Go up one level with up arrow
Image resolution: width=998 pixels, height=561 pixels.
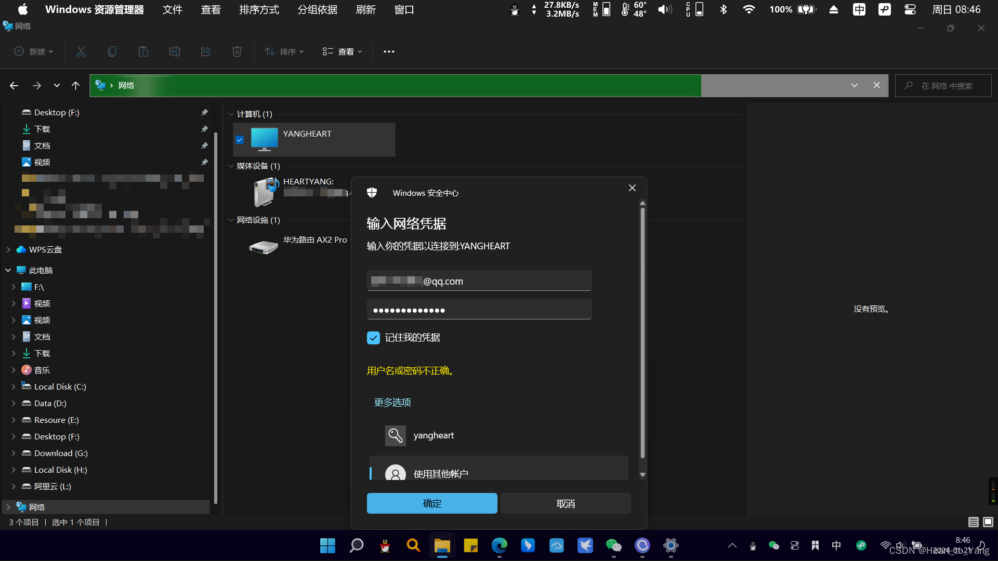click(76, 86)
